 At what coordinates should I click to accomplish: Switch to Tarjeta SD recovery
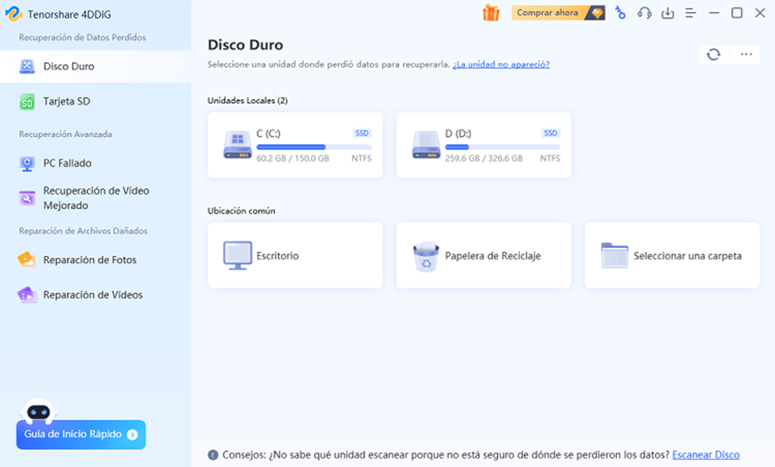pyautogui.click(x=66, y=102)
